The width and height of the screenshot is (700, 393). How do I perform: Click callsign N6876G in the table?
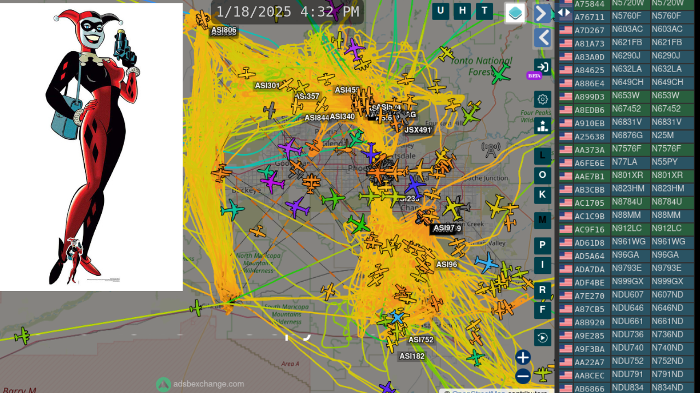click(x=627, y=135)
